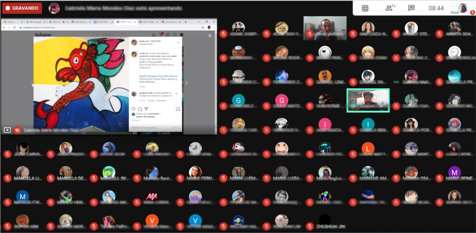Open the grid layout tiles icon
The image size is (476, 233).
tap(365, 8)
